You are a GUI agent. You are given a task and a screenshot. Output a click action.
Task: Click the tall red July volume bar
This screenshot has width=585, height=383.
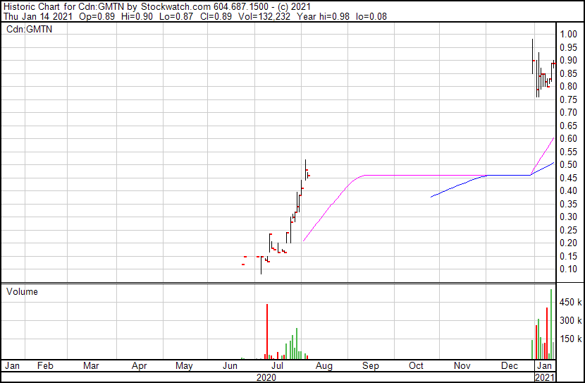[267, 332]
